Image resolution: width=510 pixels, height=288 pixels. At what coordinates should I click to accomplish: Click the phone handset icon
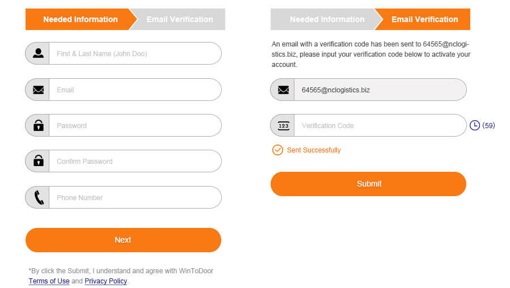click(x=38, y=197)
